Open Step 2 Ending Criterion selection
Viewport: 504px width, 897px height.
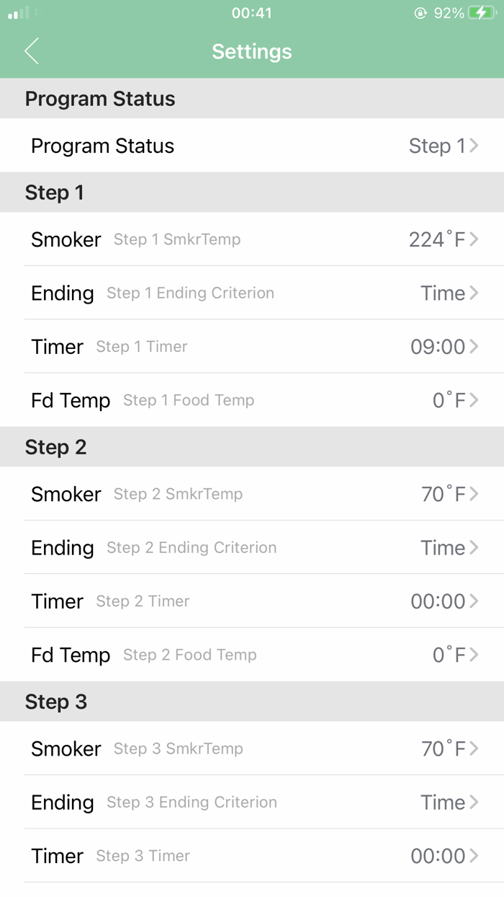point(252,547)
